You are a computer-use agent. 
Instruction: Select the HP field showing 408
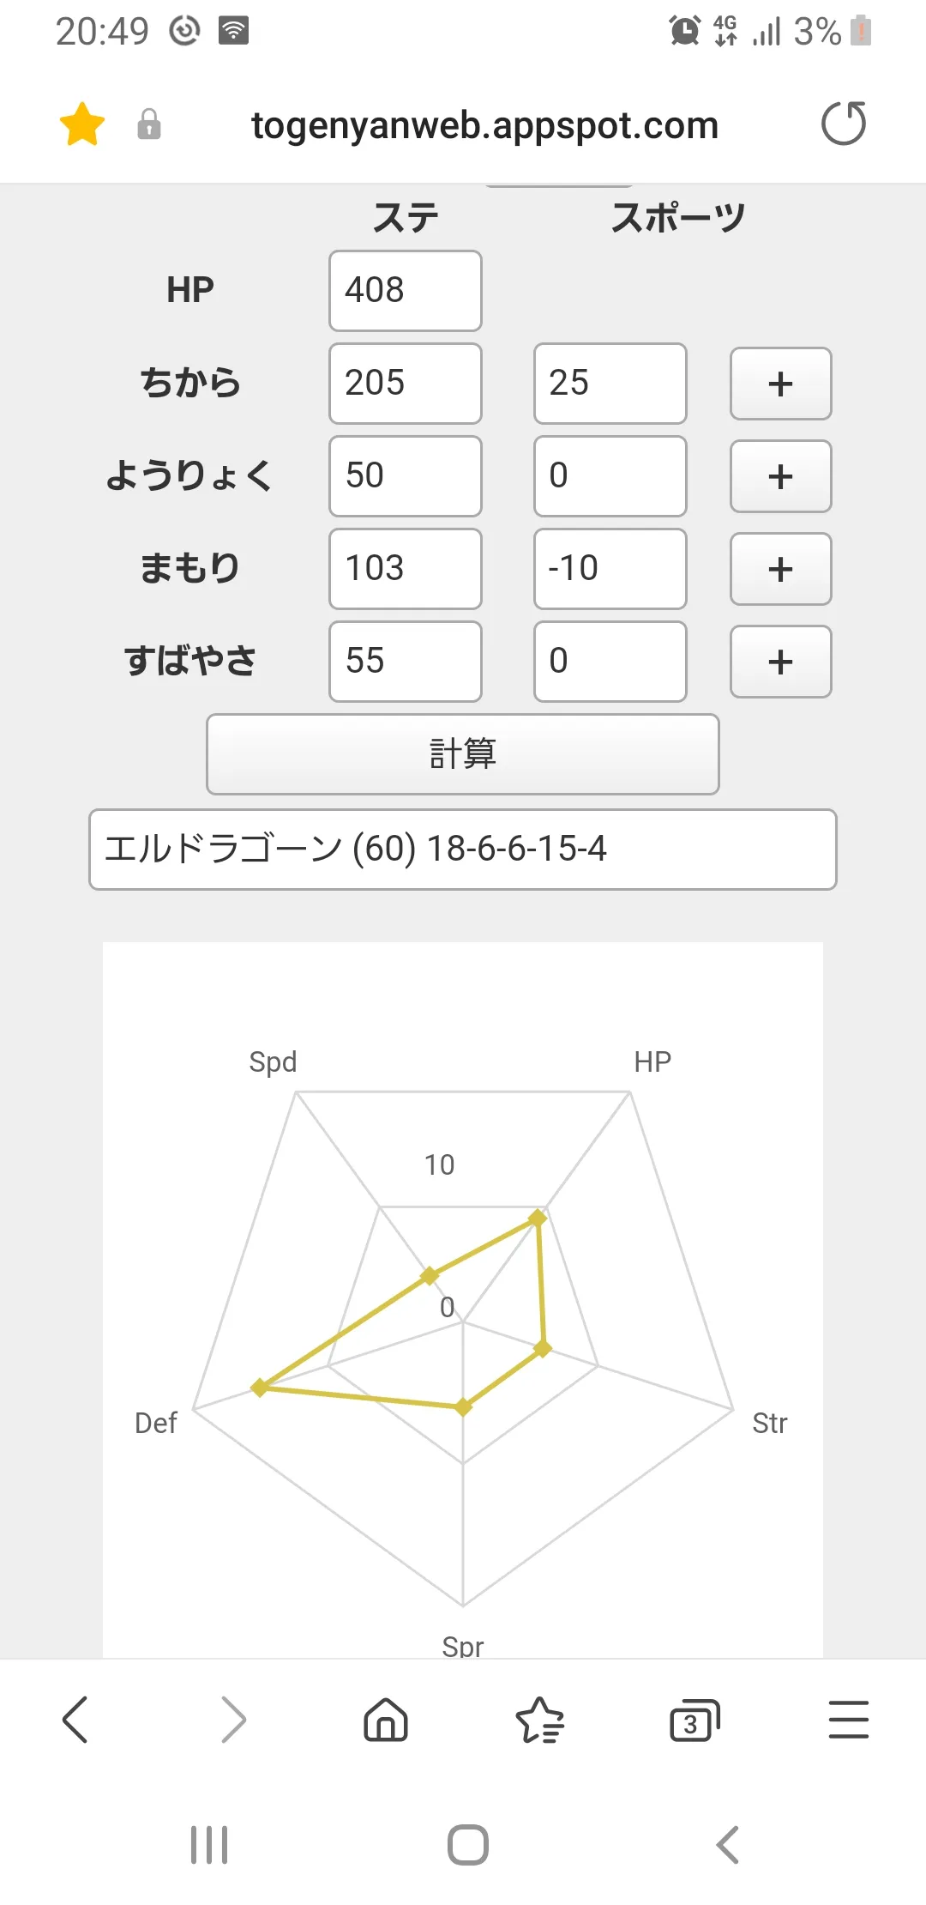click(406, 291)
